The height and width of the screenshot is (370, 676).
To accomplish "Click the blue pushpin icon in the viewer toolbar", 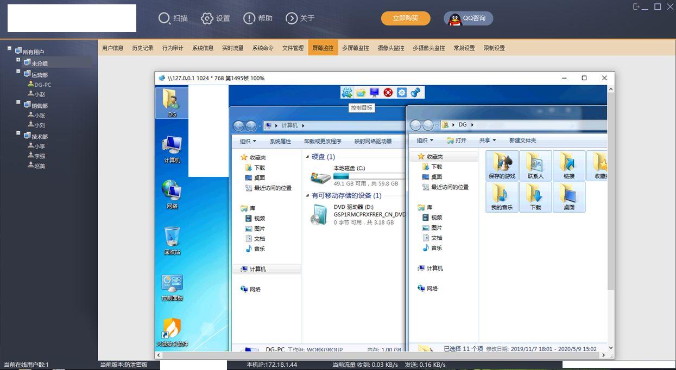I will tap(415, 92).
